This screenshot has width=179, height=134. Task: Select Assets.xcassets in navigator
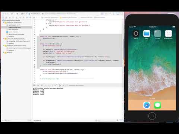click(13, 32)
